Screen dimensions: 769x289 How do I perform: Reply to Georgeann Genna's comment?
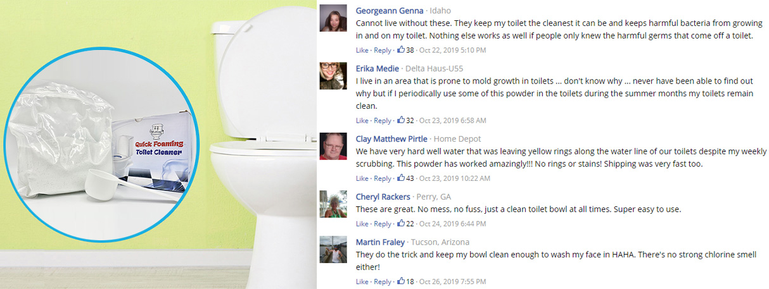382,50
